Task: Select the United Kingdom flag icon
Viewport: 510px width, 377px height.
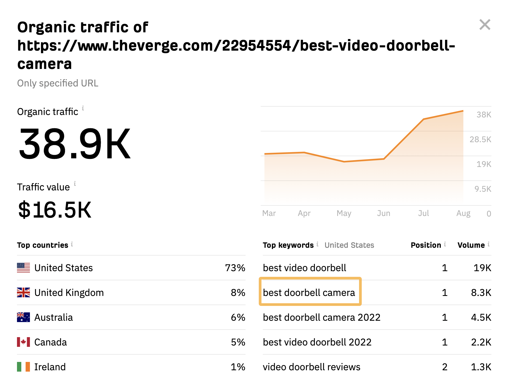Action: click(x=23, y=292)
